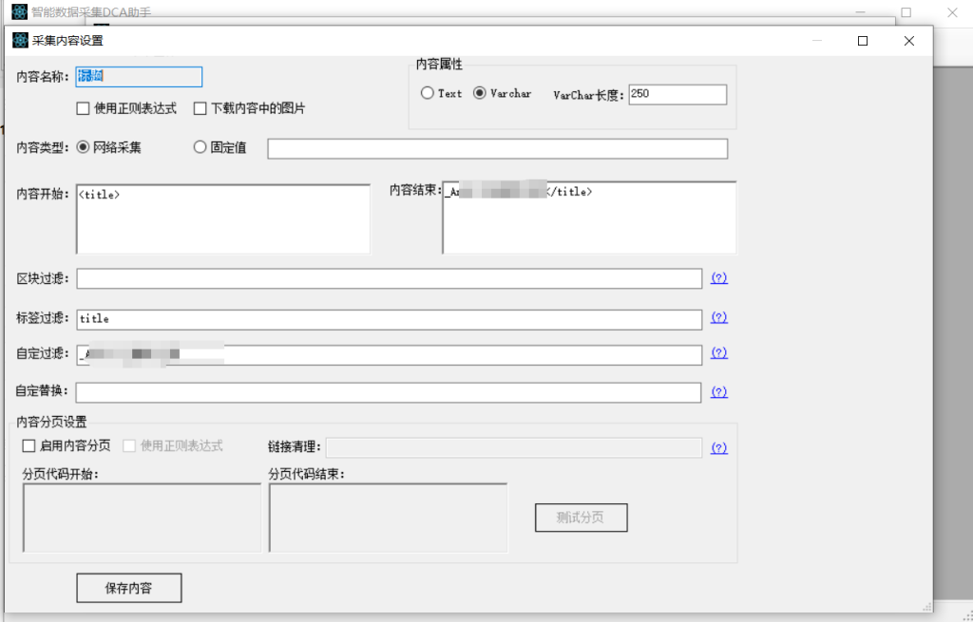
Task: Click help link next to 自定过滤
Action: [x=719, y=353]
